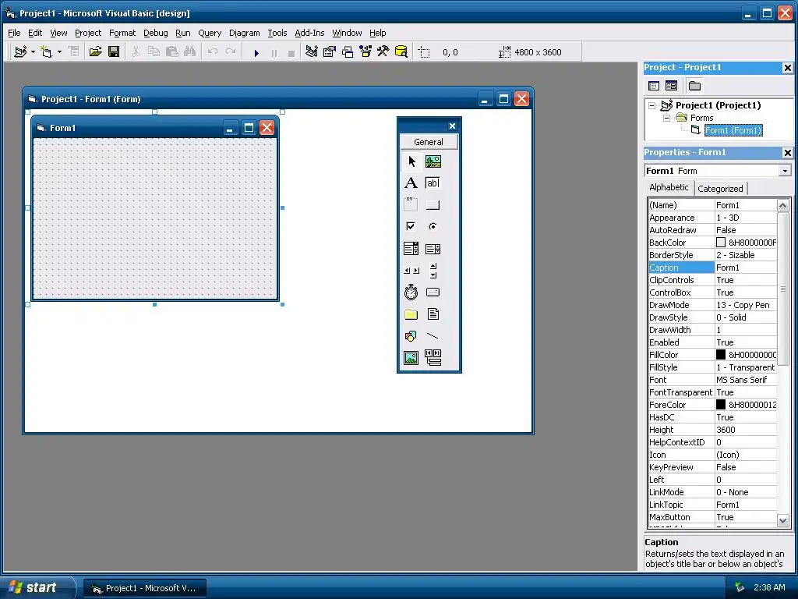Click the FillColor property color swatch

721,355
